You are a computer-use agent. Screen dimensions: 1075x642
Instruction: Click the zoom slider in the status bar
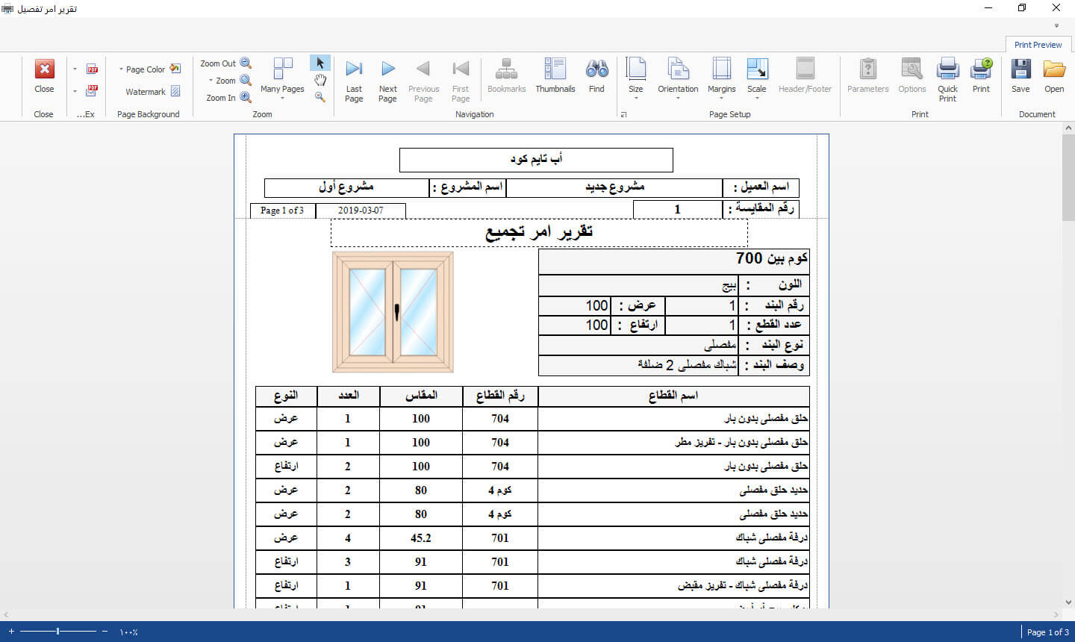pyautogui.click(x=58, y=632)
